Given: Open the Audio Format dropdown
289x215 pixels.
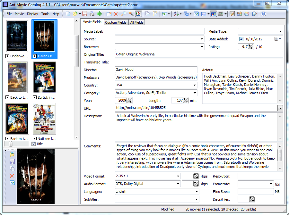Looking at the screenshot, I should pyautogui.click(x=178, y=184).
